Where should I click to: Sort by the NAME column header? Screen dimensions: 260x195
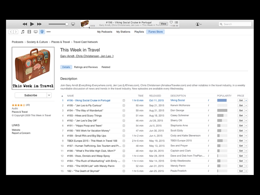[71, 96]
